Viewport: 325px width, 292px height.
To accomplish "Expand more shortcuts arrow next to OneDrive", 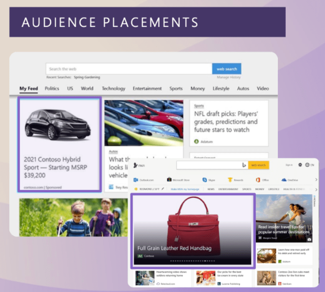I will 316,180.
